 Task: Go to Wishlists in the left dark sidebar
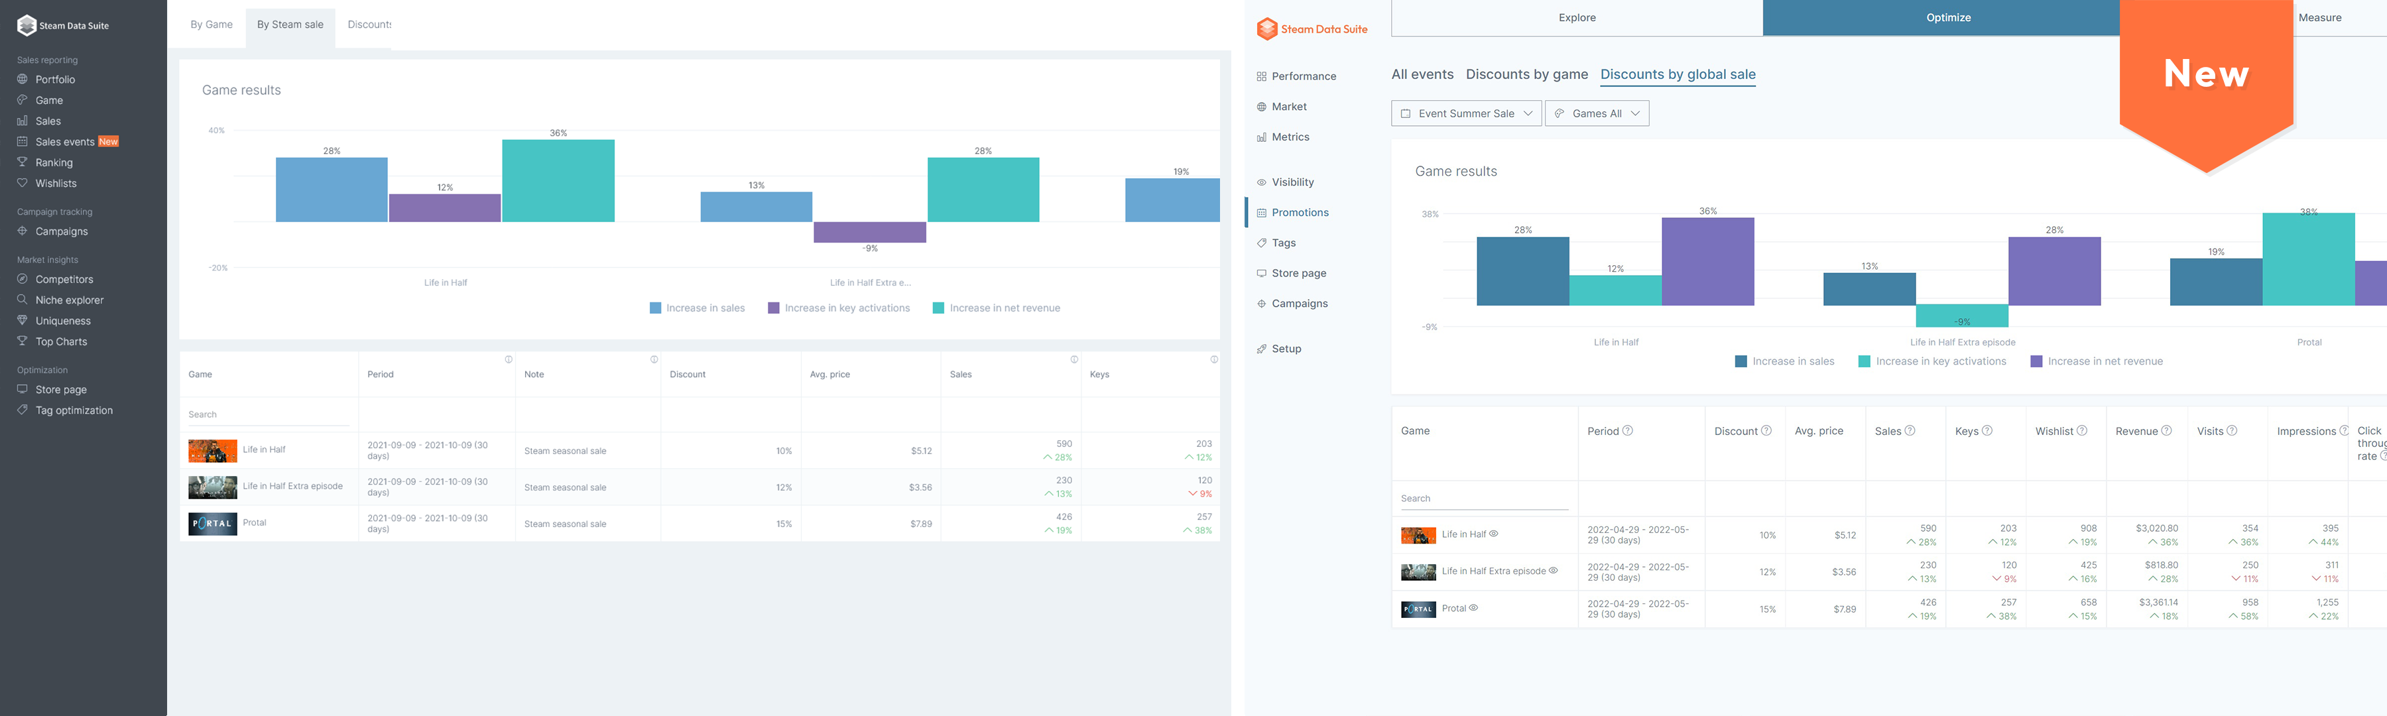56,184
